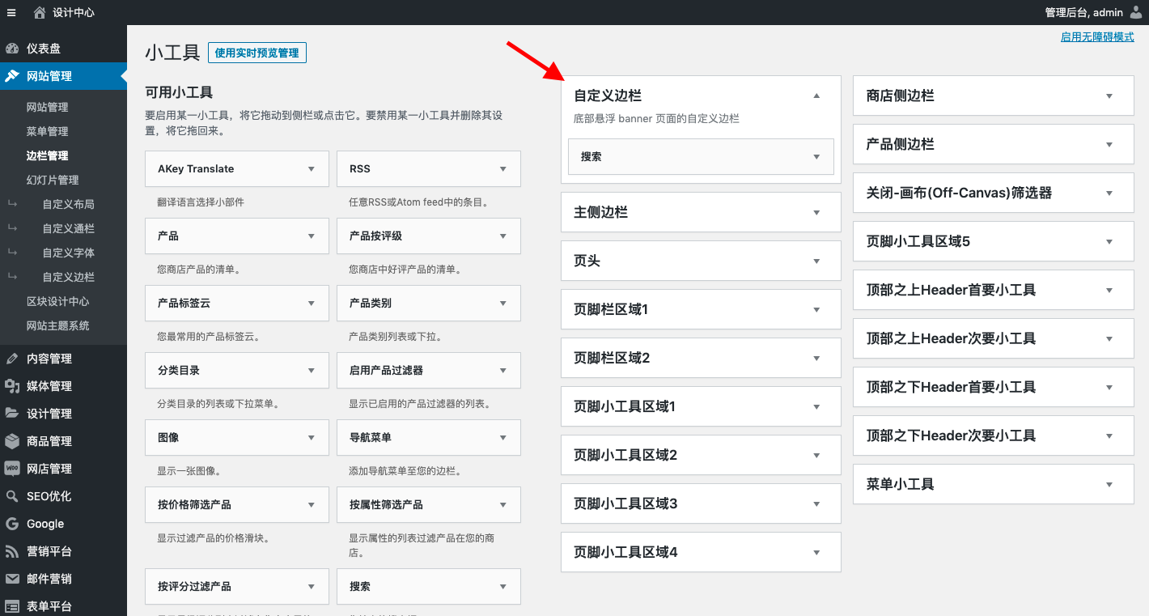Click the hamburger menu toggle icon
The height and width of the screenshot is (616, 1149).
[x=11, y=12]
